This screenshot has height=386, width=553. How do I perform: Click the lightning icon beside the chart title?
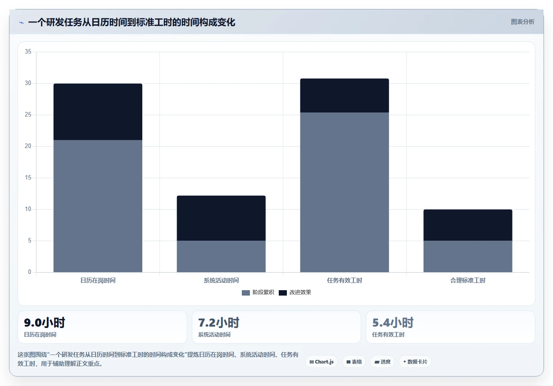tap(21, 22)
